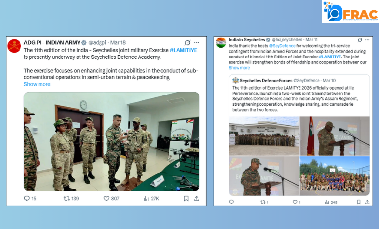Click the DFRAC logo
The height and width of the screenshot is (229, 379).
pos(351,12)
